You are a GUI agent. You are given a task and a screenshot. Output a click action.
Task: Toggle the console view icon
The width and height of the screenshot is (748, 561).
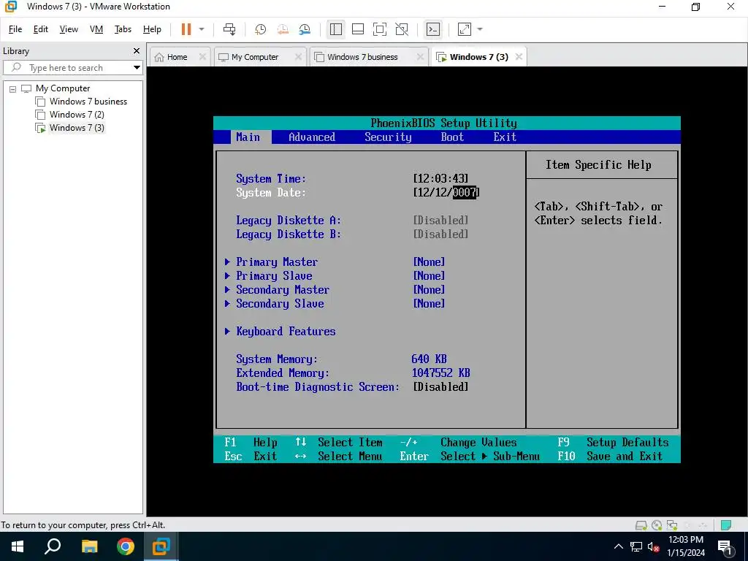[x=433, y=29]
